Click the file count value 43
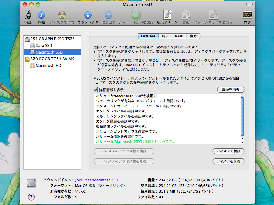Image resolution: width=274 pixels, height=205 pixels. click(161, 197)
